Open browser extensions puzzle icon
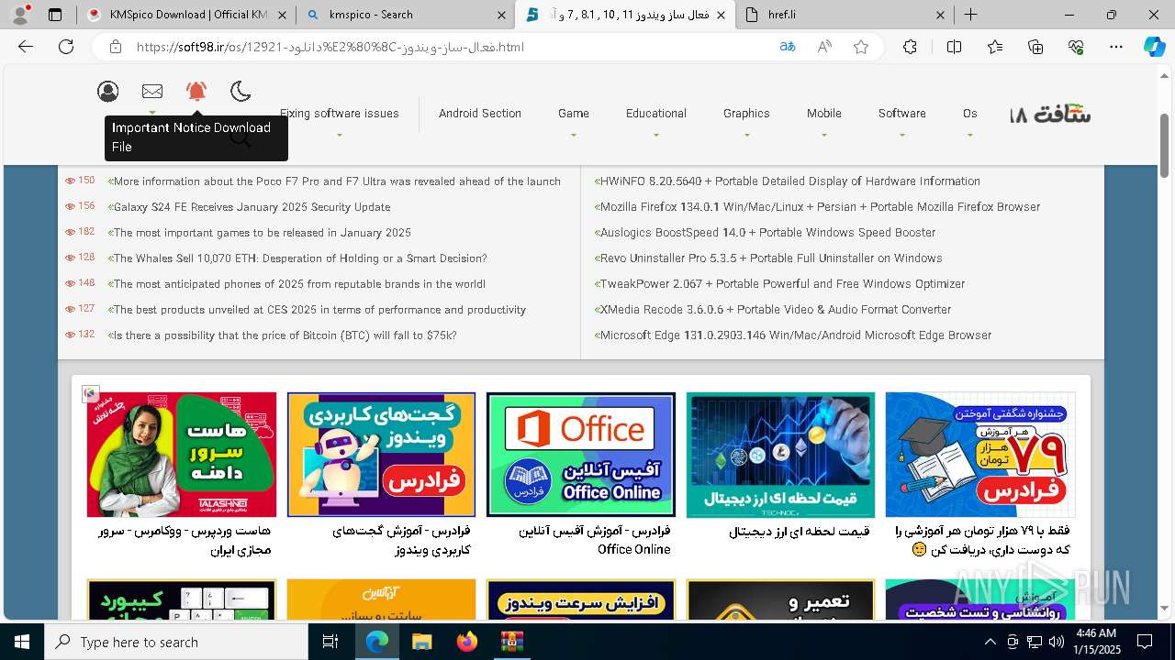 click(x=910, y=47)
